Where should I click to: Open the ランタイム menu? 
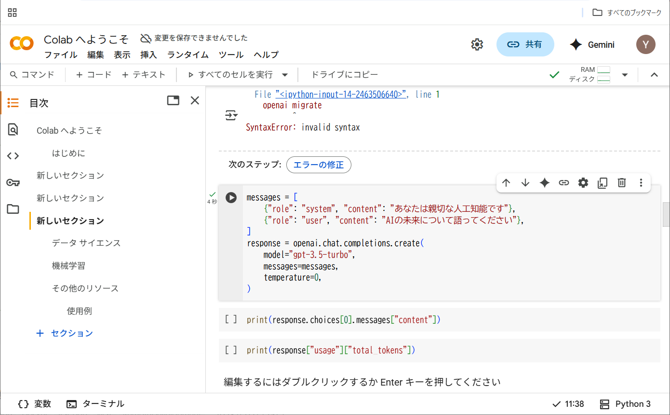[188, 55]
